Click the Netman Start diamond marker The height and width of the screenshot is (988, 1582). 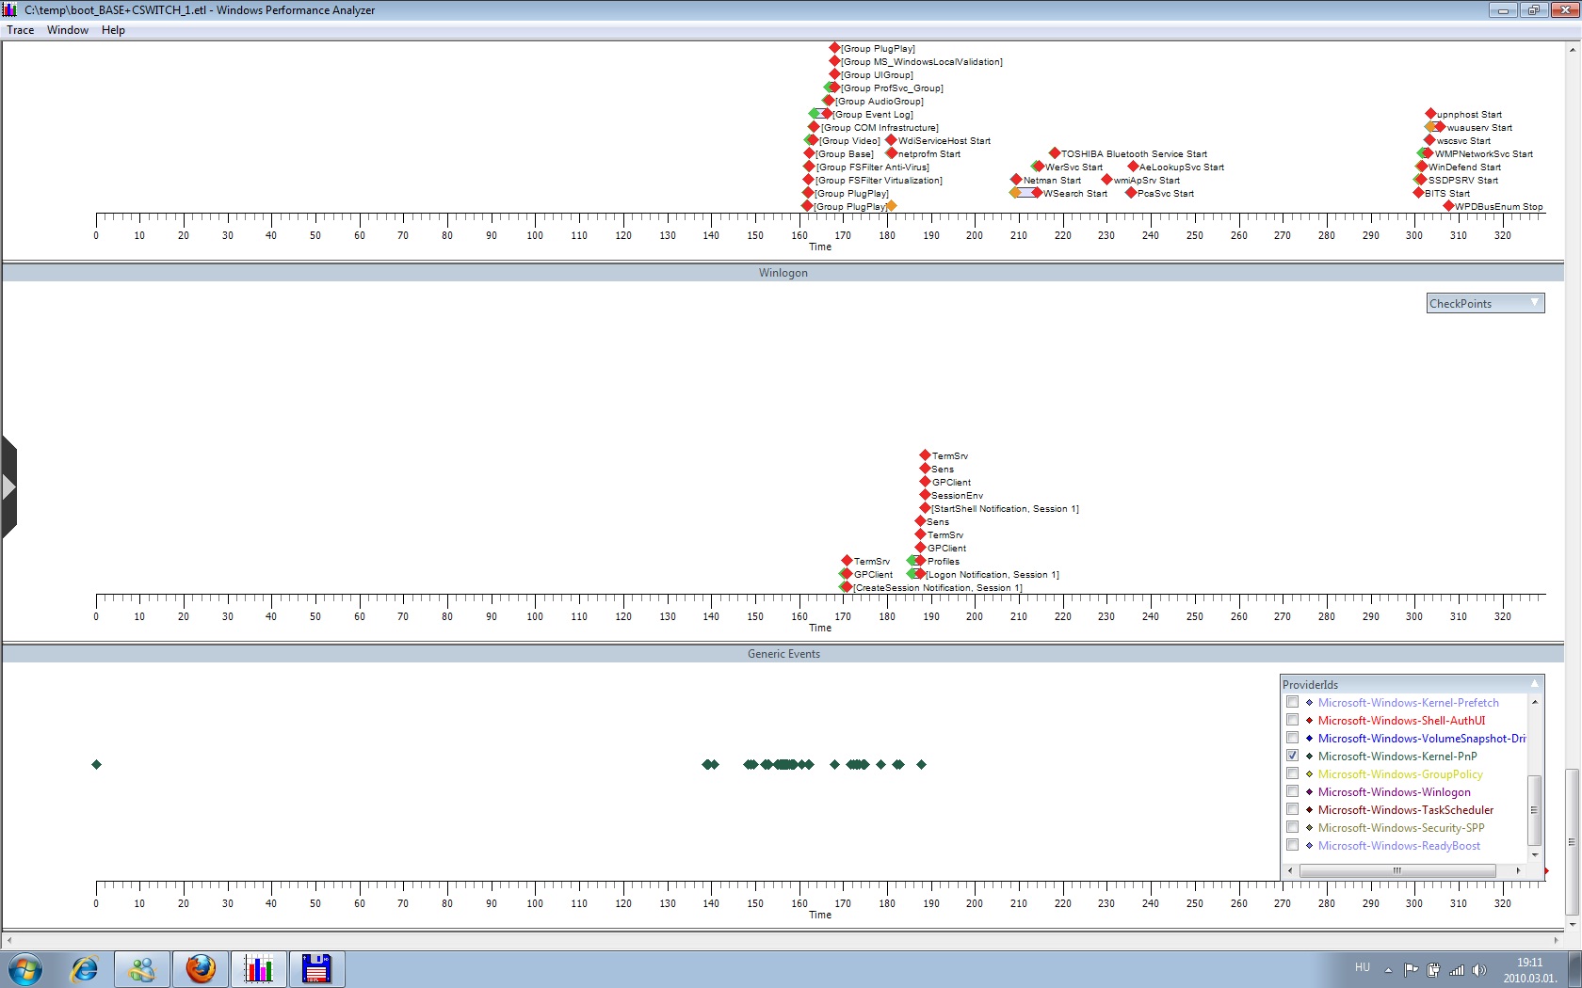[1016, 180]
